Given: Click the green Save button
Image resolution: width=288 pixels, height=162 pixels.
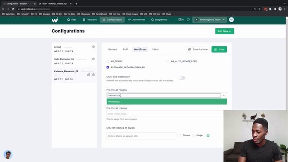Looking at the screenshot, I should [219, 49].
